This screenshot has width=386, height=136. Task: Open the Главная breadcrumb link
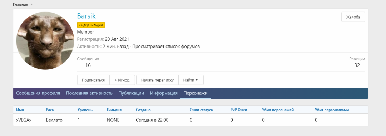[20, 4]
